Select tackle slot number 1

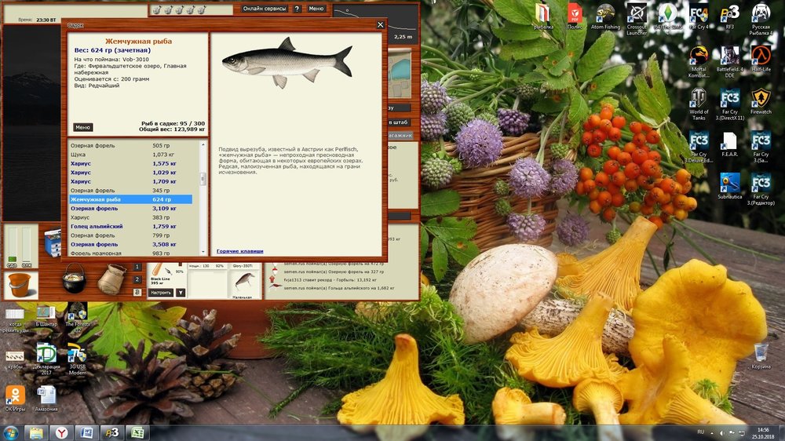click(137, 267)
